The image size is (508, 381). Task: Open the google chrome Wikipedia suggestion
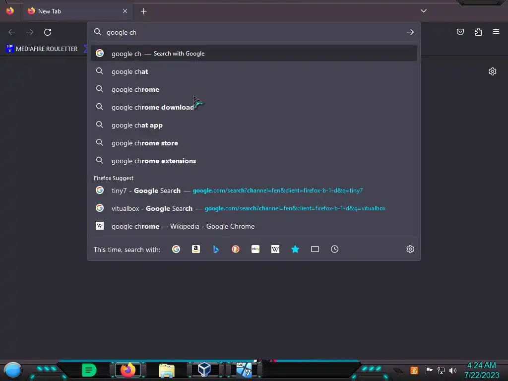(x=254, y=226)
